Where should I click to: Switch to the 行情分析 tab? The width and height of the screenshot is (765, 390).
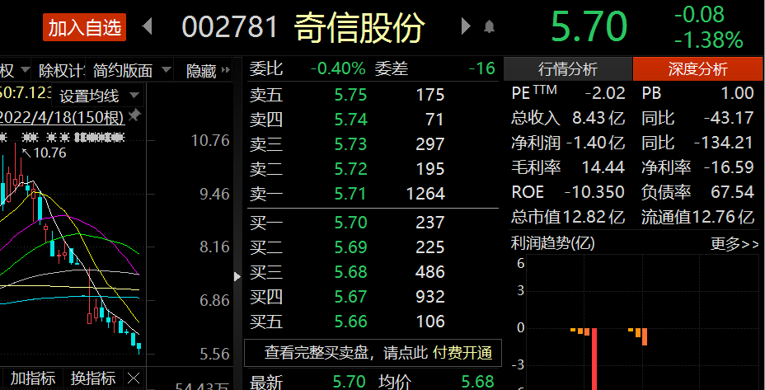[567, 69]
